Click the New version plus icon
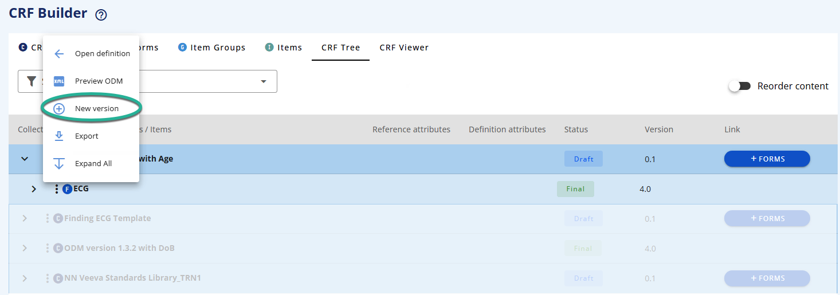 [x=59, y=109]
